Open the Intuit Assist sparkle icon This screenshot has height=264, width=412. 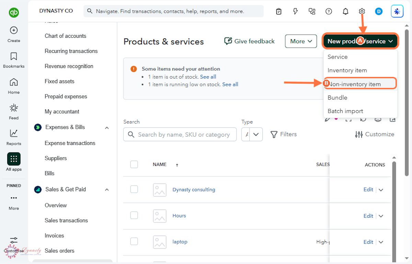point(397,11)
